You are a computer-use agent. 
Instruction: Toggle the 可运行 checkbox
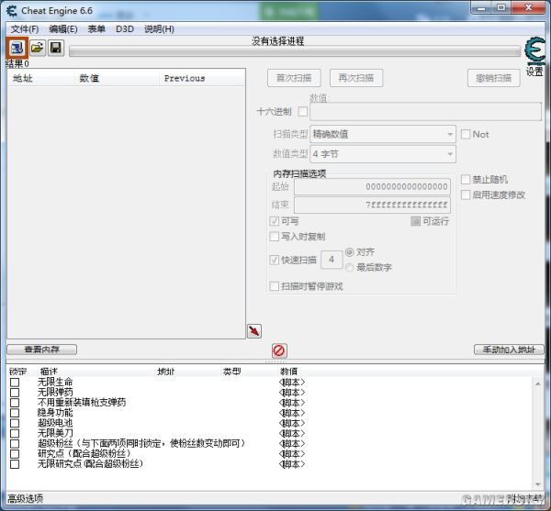(x=415, y=221)
